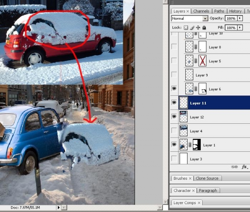Open the Fill slider arrow
250x212 pixels.
point(240,28)
